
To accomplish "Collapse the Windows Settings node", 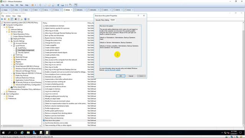I will 7,32.
